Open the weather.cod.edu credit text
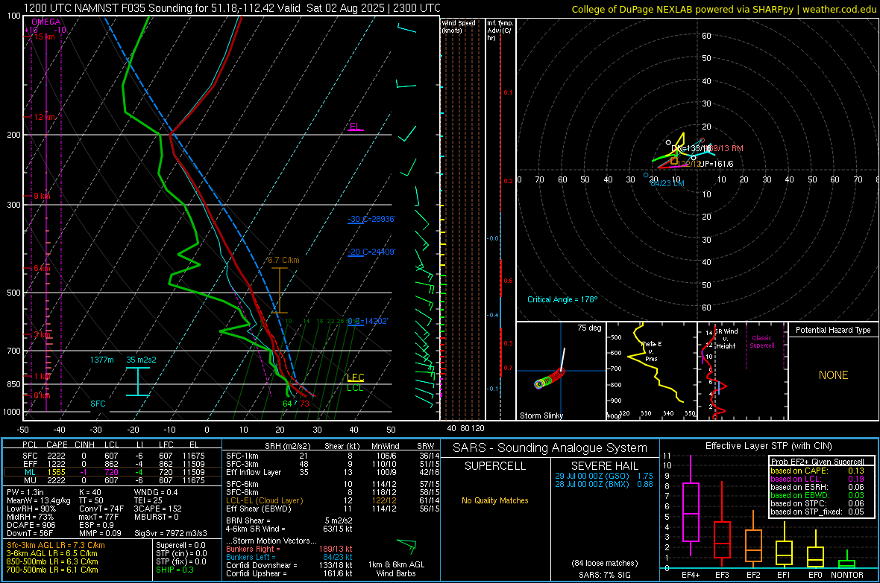The width and height of the screenshot is (880, 583). (x=724, y=9)
